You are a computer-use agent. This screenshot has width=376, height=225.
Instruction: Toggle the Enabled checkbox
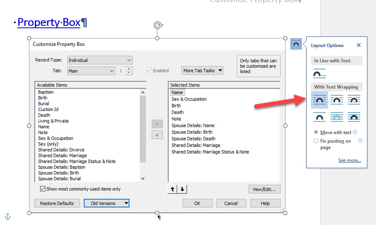(x=149, y=70)
